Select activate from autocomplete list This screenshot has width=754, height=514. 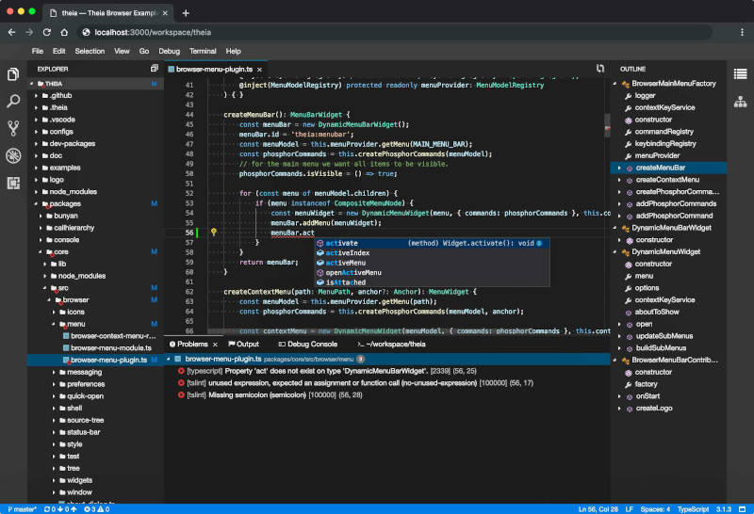pyautogui.click(x=432, y=243)
